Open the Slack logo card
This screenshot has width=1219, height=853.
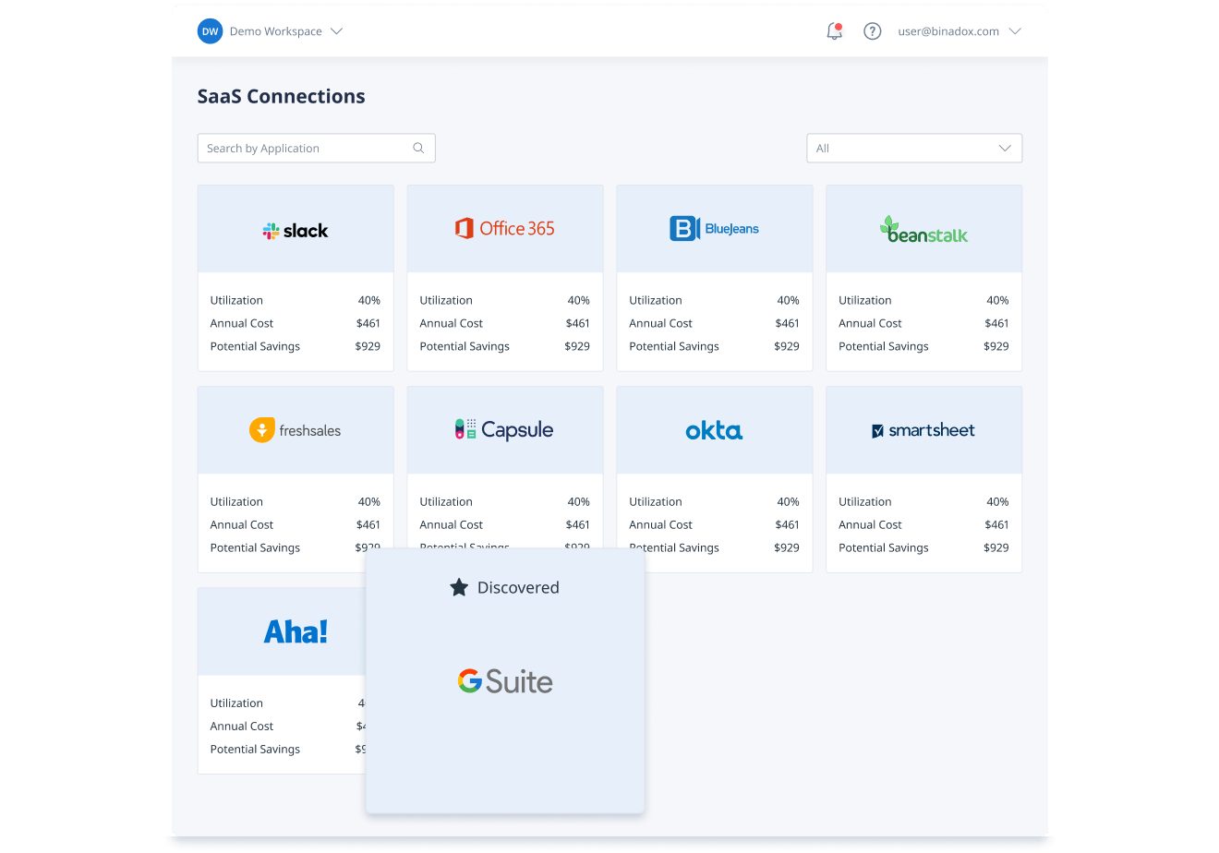tap(296, 230)
